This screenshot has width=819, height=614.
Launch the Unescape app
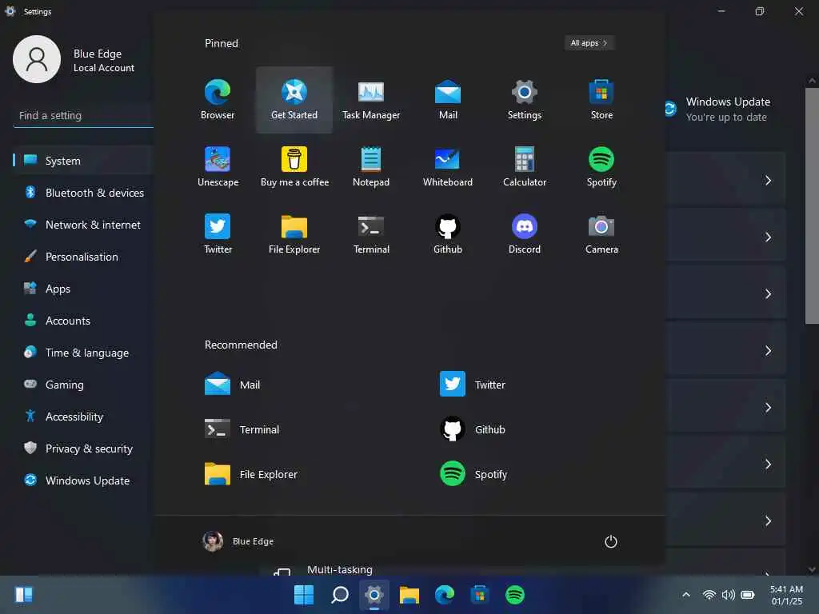218,167
